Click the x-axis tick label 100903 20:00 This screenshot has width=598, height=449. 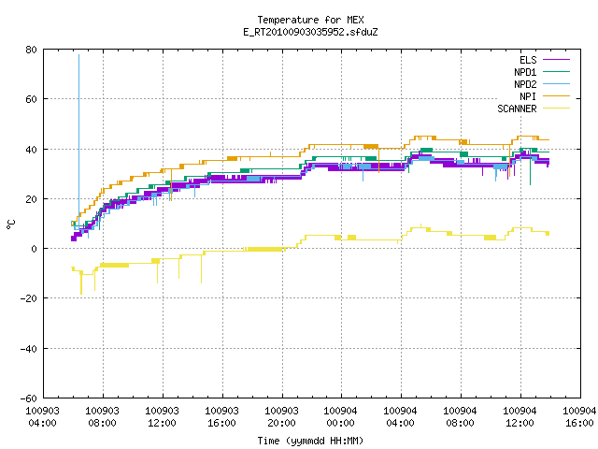point(281,417)
